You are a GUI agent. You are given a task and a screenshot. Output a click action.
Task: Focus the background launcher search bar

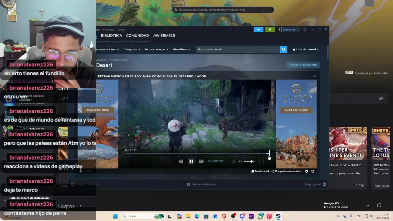tap(223, 10)
